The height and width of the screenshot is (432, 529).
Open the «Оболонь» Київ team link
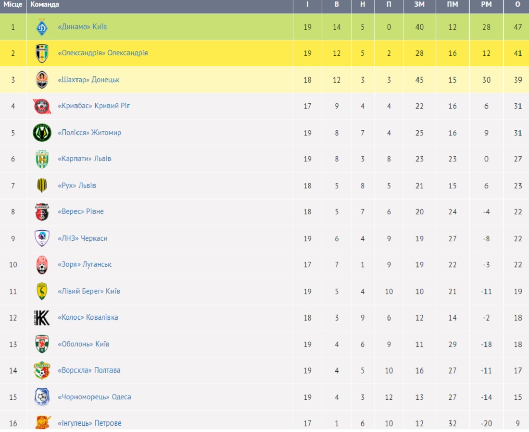83,344
